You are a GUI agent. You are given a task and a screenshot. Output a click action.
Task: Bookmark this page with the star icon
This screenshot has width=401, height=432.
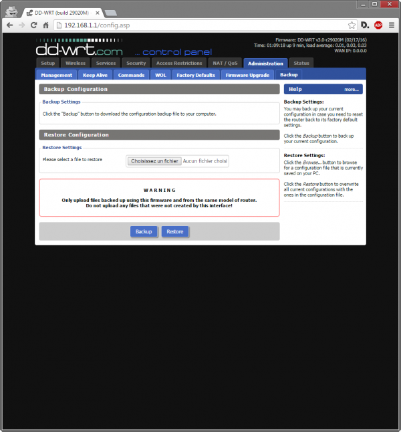[x=350, y=25]
